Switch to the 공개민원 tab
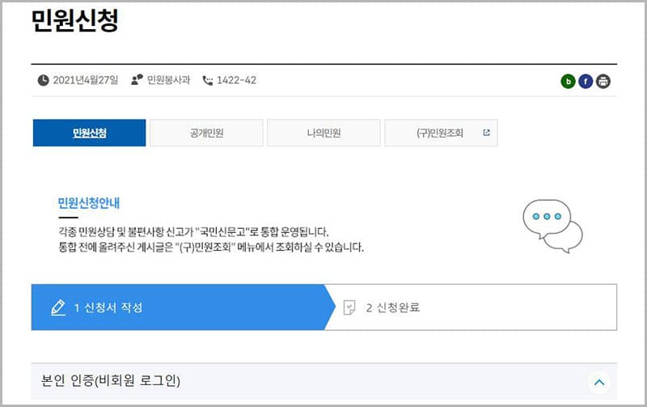 pyautogui.click(x=206, y=134)
